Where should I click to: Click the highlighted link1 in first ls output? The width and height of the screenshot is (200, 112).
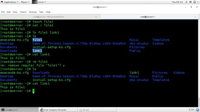(x=37, y=51)
